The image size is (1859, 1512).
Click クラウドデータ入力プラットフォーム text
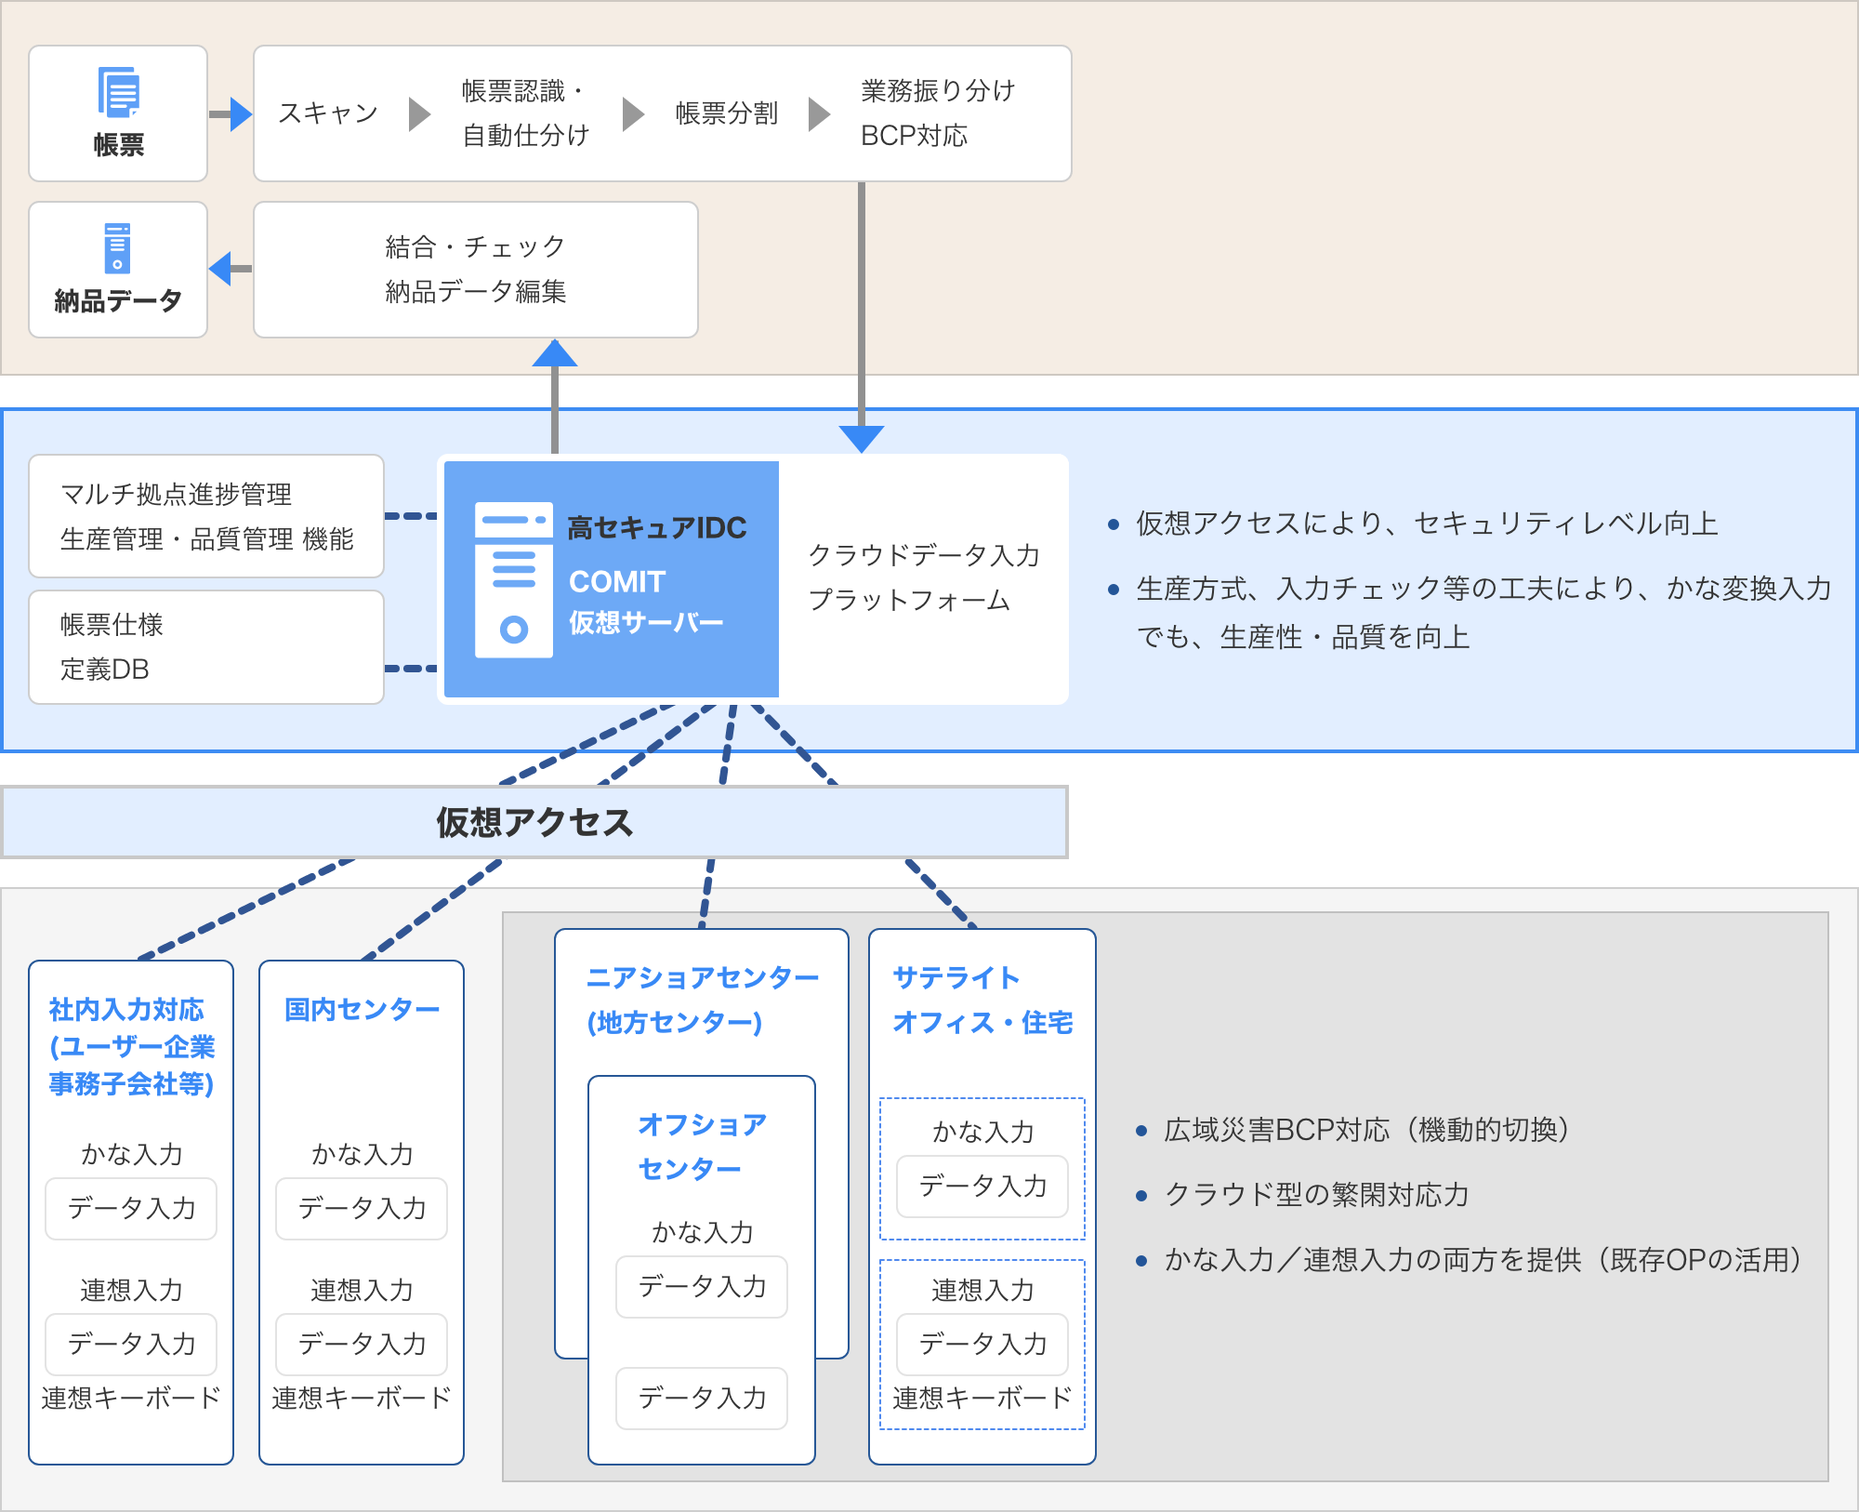pyautogui.click(x=924, y=577)
